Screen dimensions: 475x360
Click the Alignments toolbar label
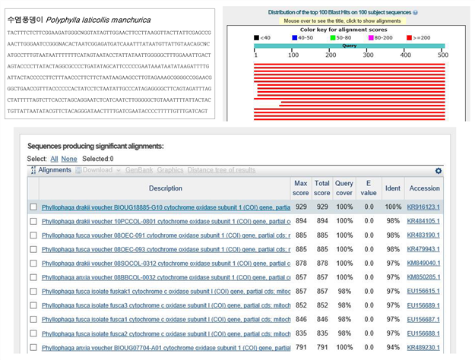[x=55, y=170]
